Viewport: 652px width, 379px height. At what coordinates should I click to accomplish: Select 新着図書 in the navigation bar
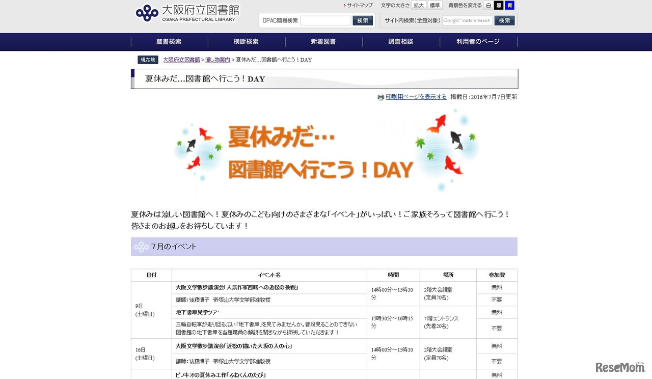tap(323, 42)
